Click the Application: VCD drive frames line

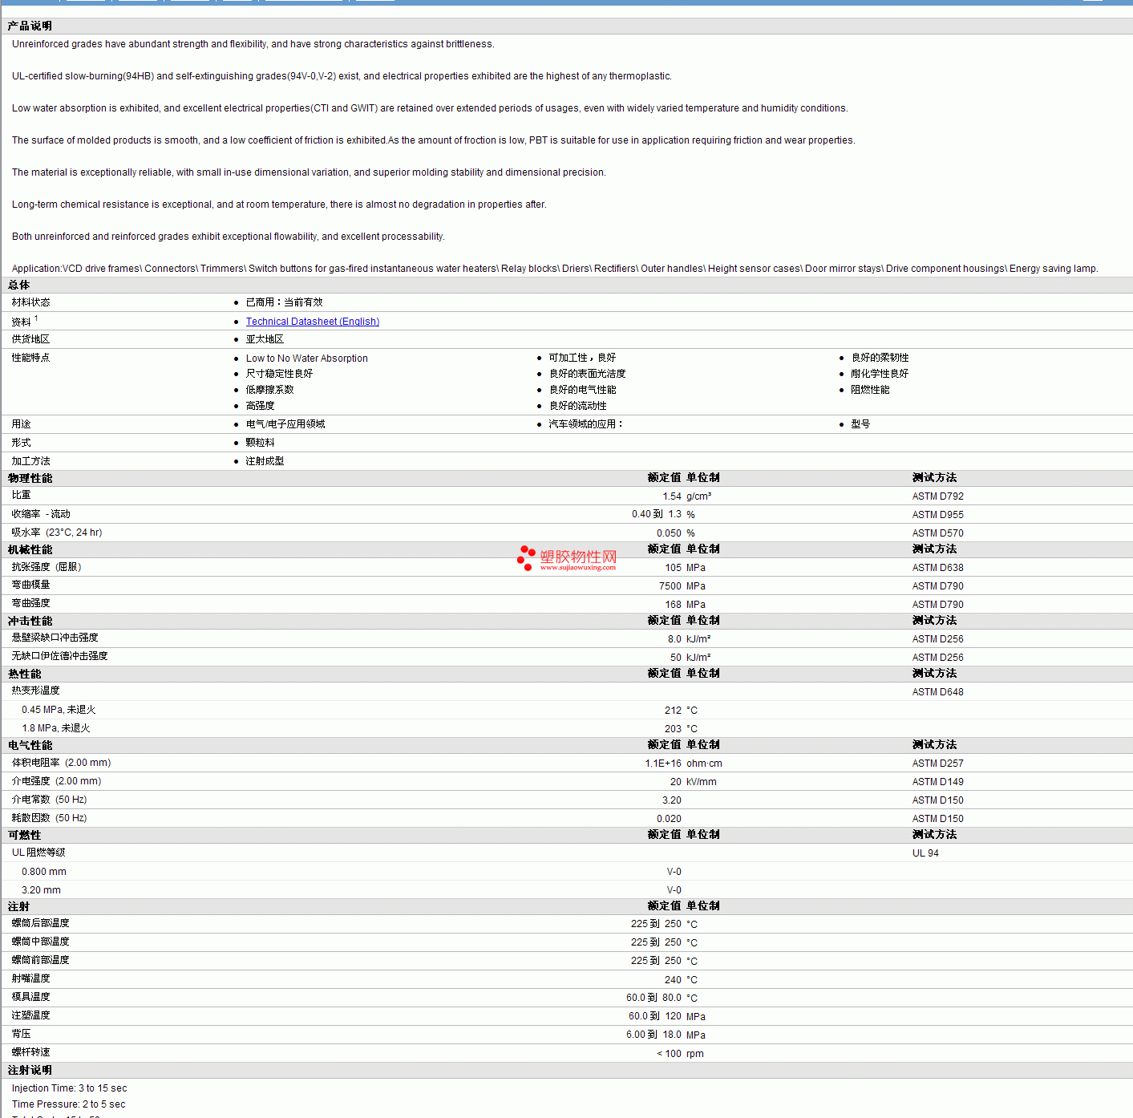point(555,269)
